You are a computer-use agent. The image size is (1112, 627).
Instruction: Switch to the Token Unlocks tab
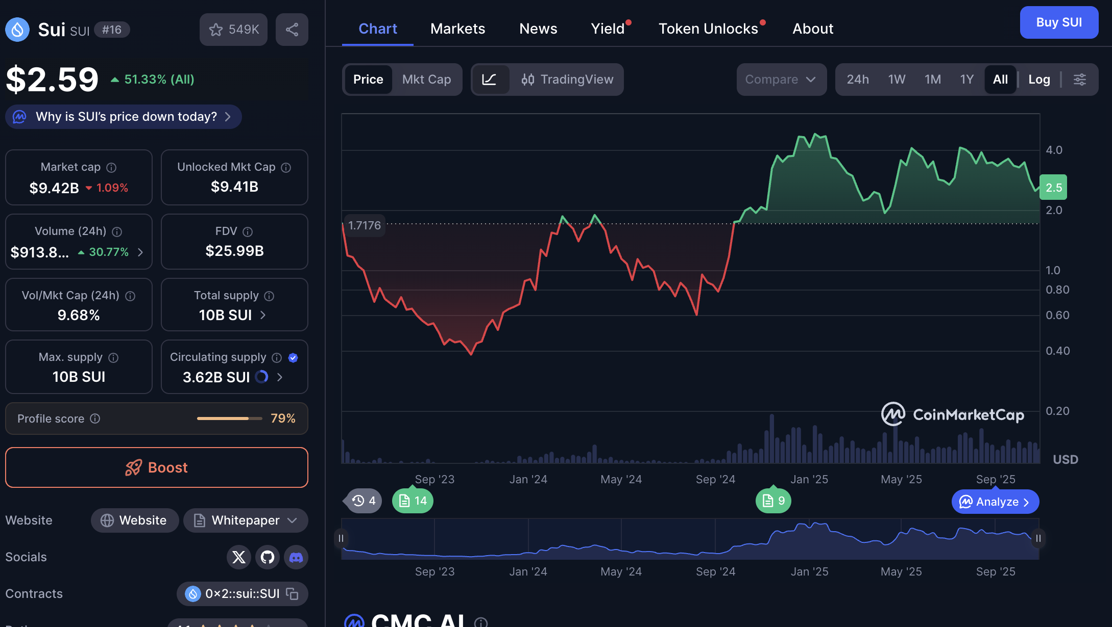[x=708, y=29]
